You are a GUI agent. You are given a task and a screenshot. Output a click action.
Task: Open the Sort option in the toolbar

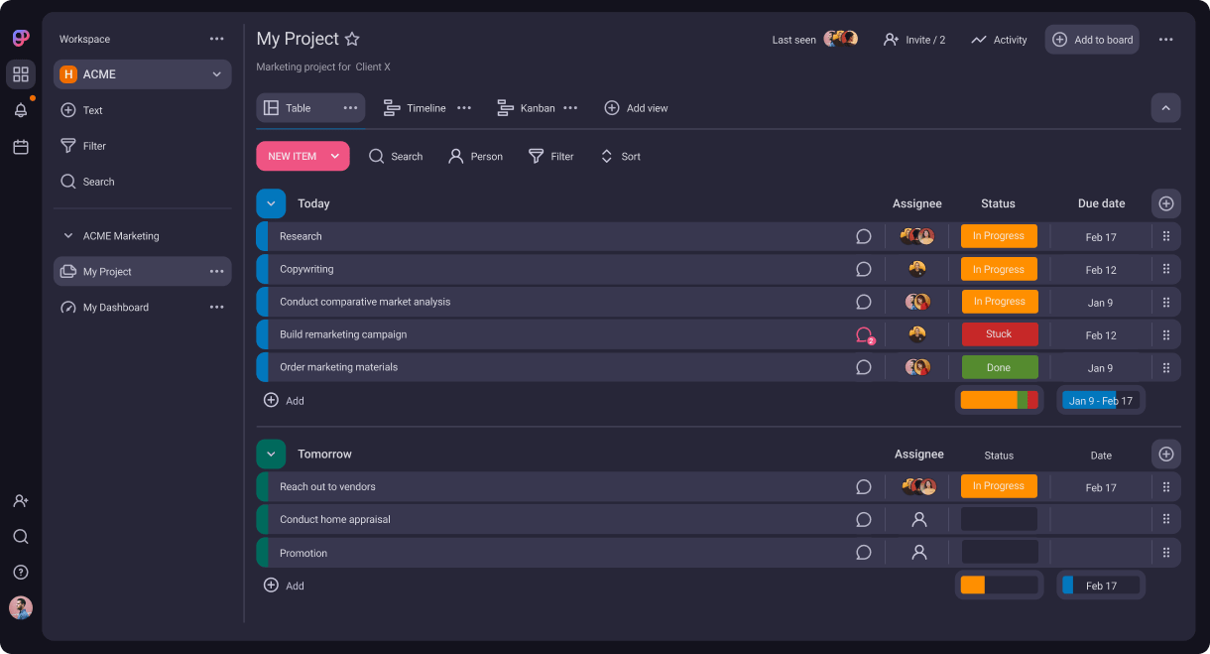(620, 156)
